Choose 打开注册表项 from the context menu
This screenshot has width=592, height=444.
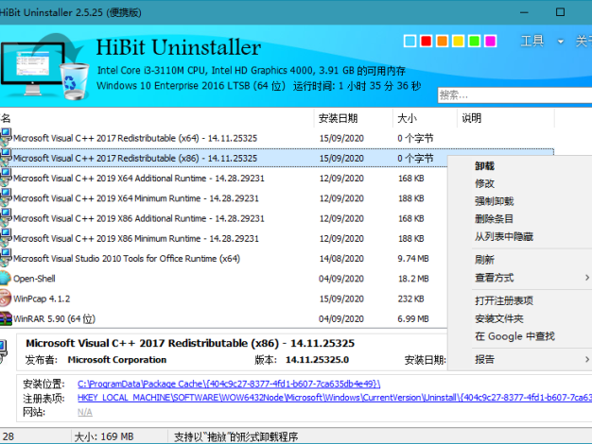(x=504, y=301)
